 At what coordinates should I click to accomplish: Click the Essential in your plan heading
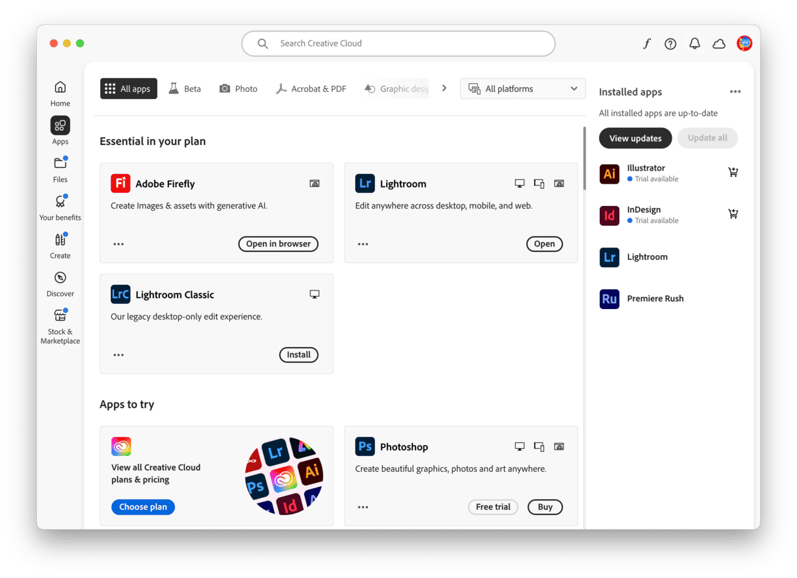click(x=153, y=141)
